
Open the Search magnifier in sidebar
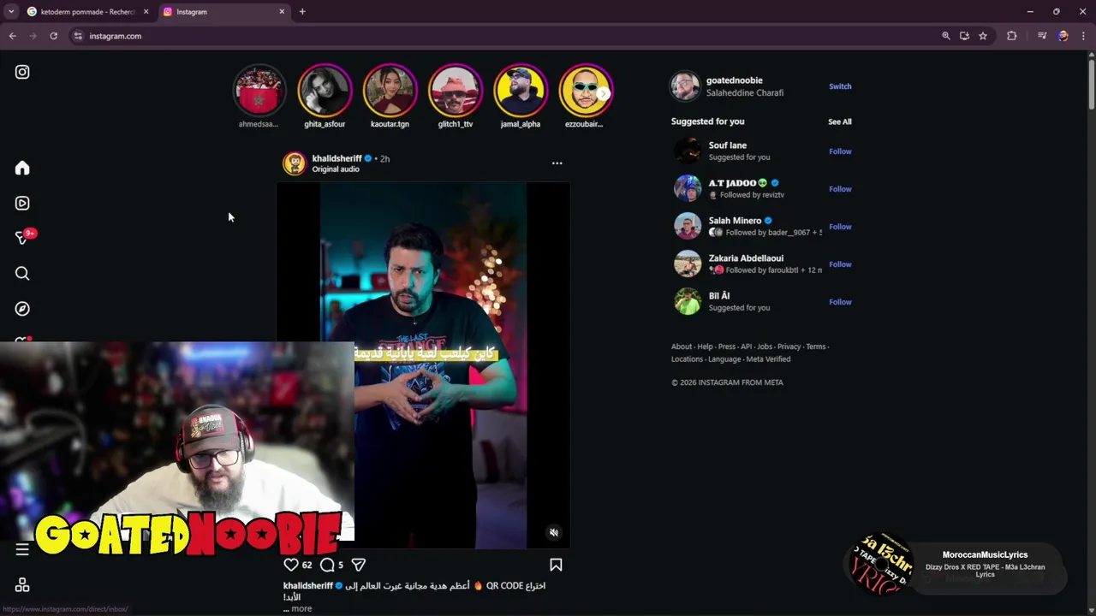tap(22, 274)
